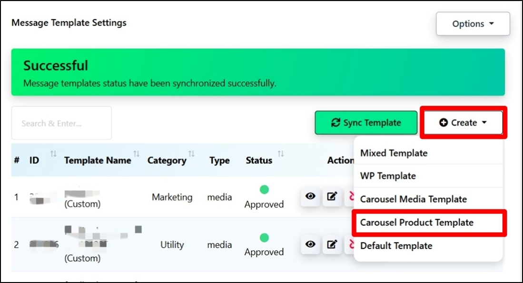Viewport: 523px width, 283px height.
Task: Sort the table by the ID column arrows
Action: point(53,154)
